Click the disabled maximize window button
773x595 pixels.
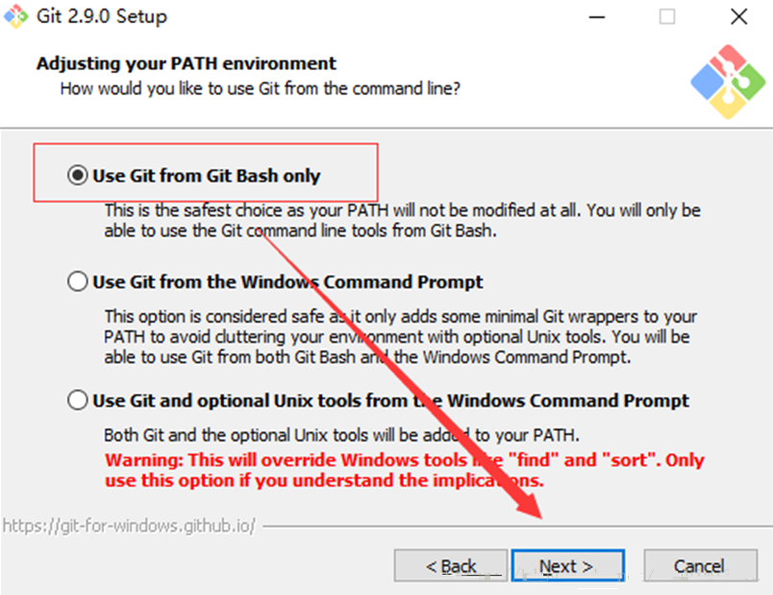click(667, 16)
